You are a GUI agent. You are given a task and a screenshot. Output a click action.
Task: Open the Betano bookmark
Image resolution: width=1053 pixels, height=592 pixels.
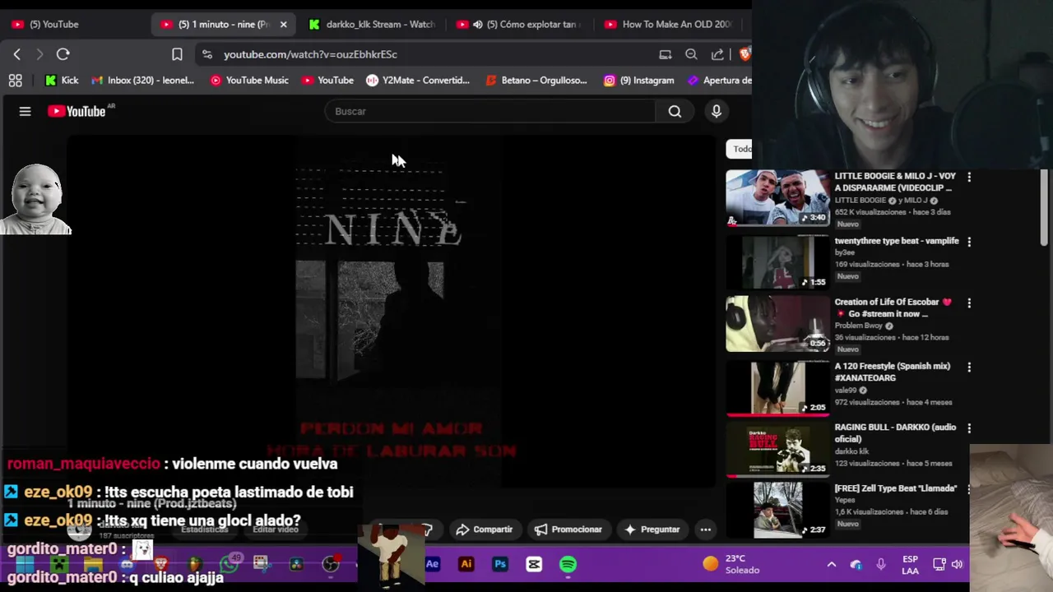(536, 81)
